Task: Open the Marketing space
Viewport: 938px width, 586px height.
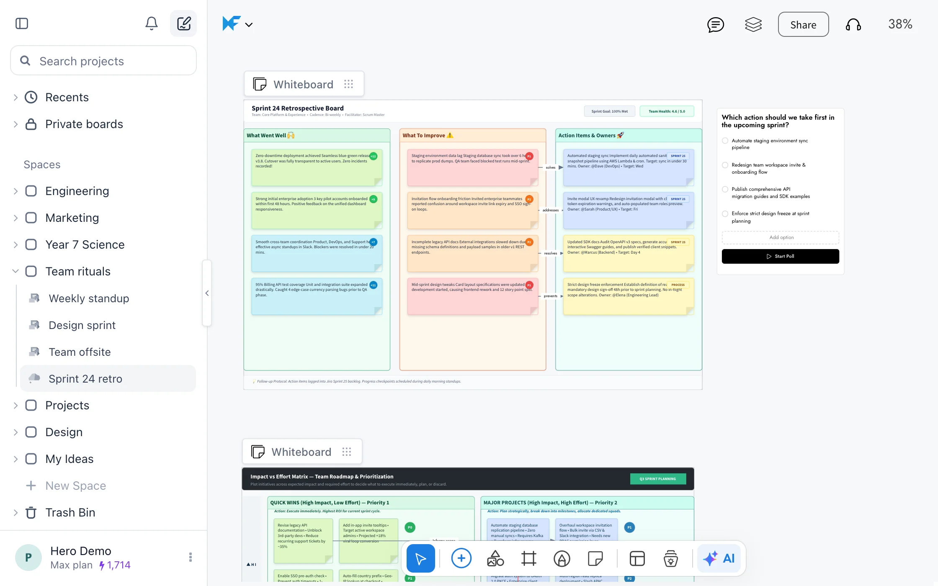Action: [72, 218]
